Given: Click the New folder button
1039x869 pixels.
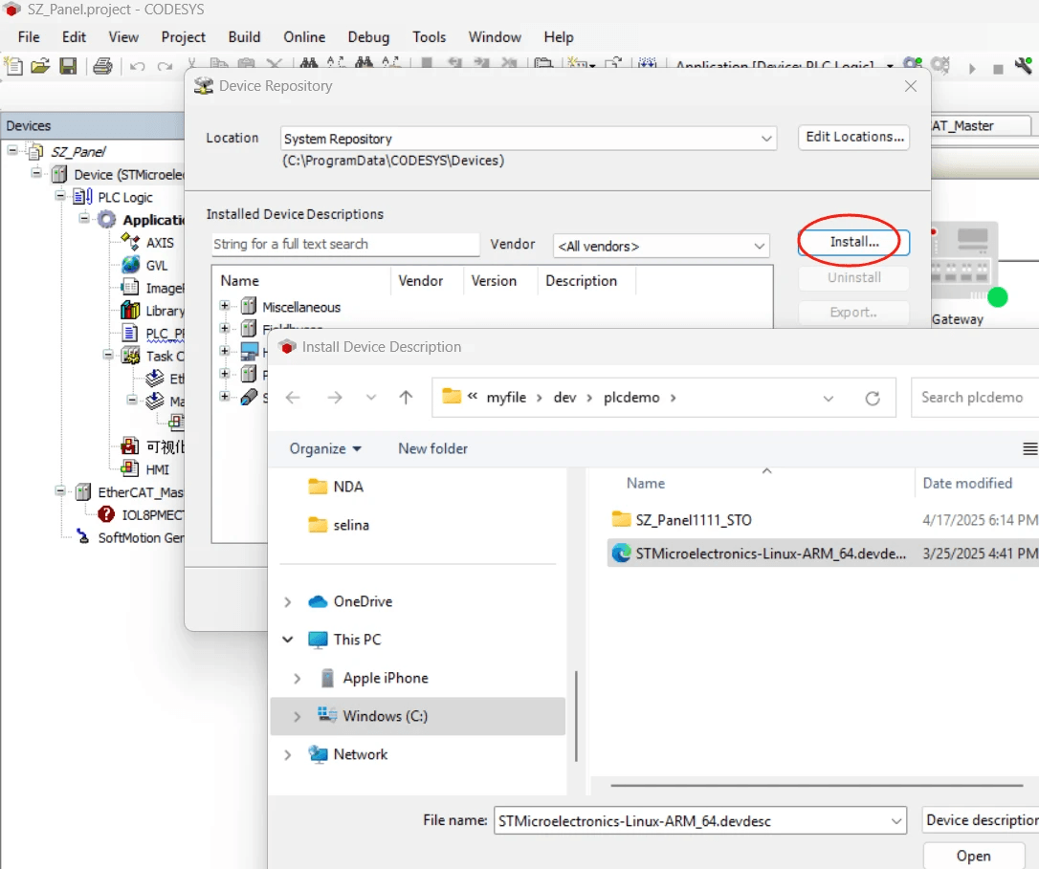Looking at the screenshot, I should (x=432, y=448).
